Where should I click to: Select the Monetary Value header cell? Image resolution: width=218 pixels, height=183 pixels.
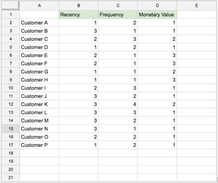coord(157,15)
